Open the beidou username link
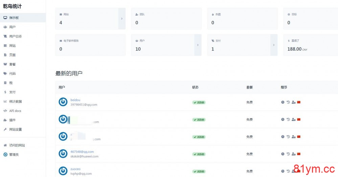The height and width of the screenshot is (177, 338). coord(75,100)
